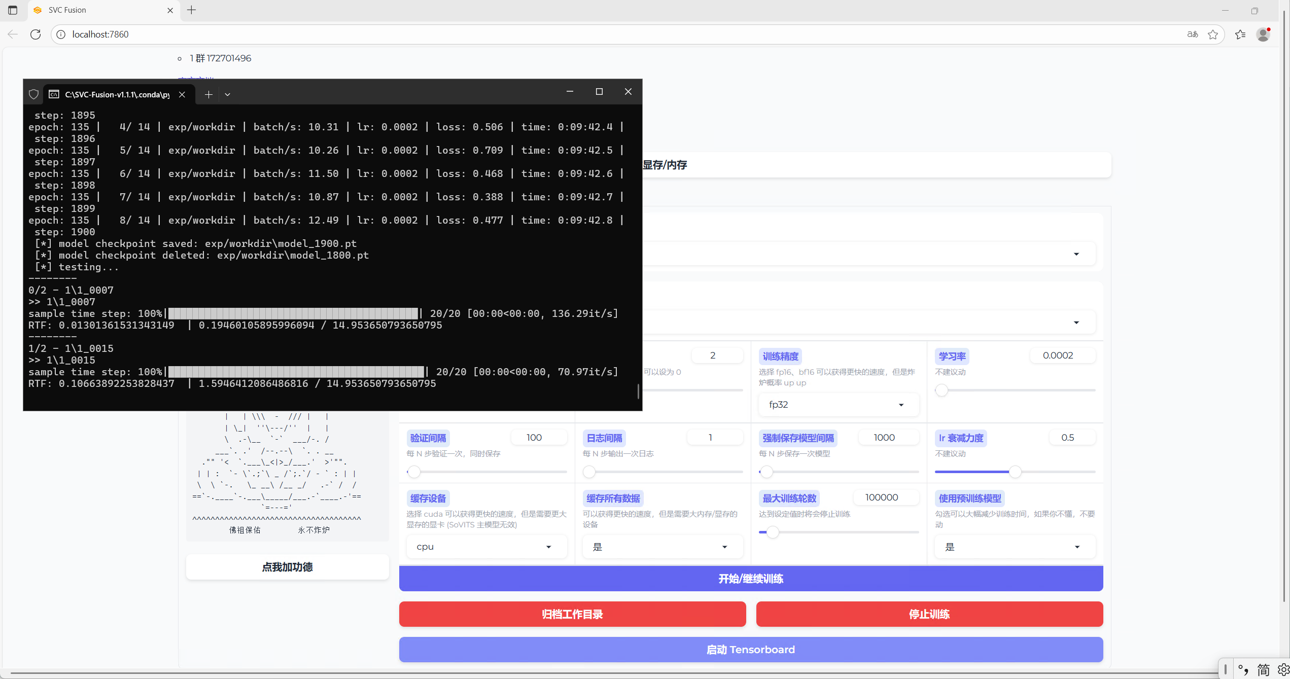Open the IME settings gear icon
1290x679 pixels.
[x=1283, y=669]
